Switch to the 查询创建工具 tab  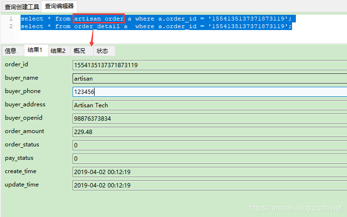(x=21, y=6)
